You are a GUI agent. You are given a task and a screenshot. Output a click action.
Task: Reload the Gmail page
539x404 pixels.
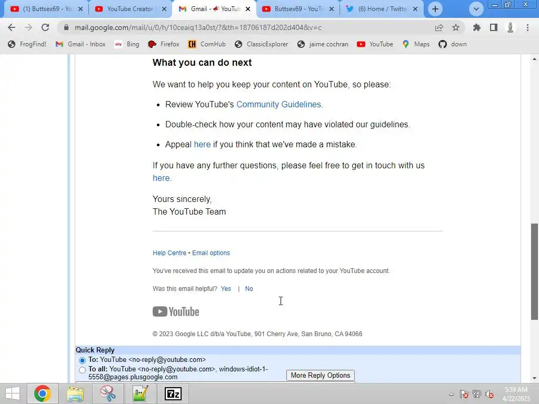45,27
